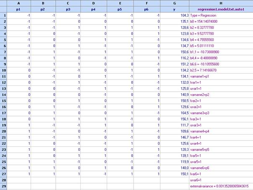The height and width of the screenshot is (190, 253).
Task: Click the y variable name header
Action: 174,9
